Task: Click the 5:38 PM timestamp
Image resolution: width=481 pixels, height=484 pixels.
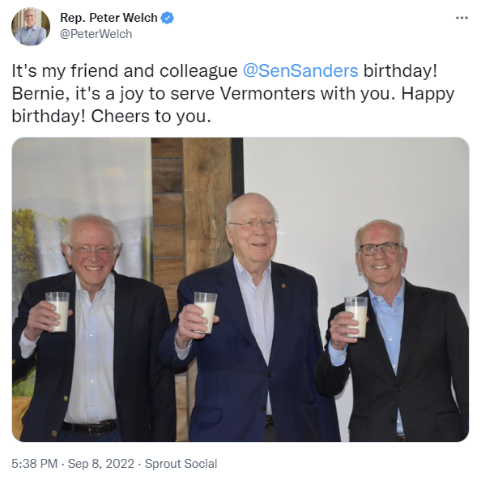Action: coord(35,464)
